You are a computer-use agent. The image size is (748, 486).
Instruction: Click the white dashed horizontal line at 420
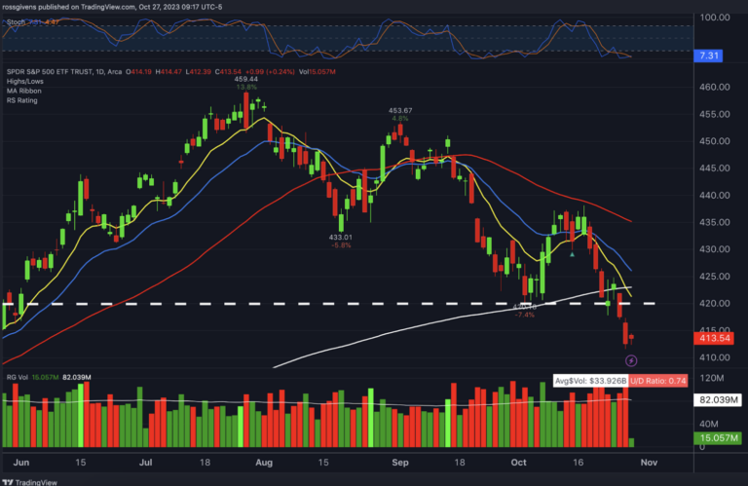coord(292,304)
